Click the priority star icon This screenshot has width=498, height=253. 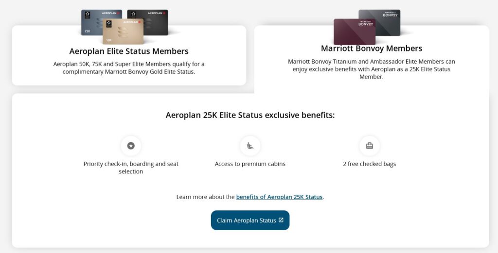pyautogui.click(x=131, y=145)
